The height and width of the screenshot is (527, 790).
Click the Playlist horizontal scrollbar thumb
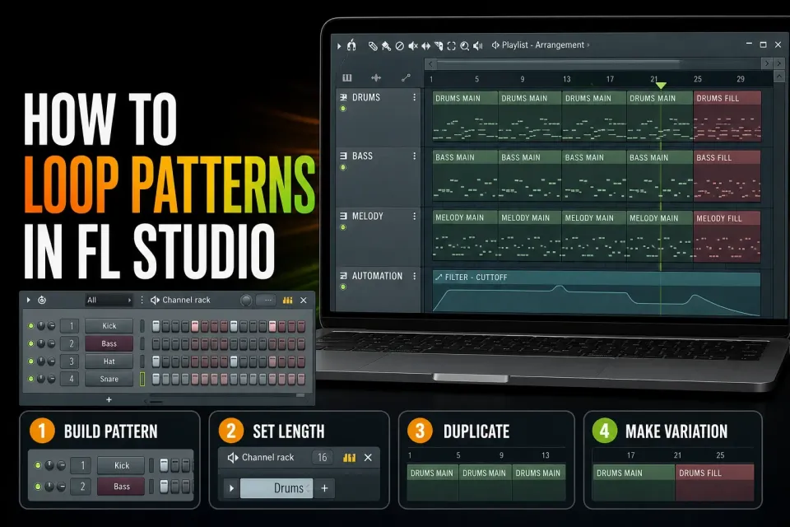pyautogui.click(x=558, y=63)
